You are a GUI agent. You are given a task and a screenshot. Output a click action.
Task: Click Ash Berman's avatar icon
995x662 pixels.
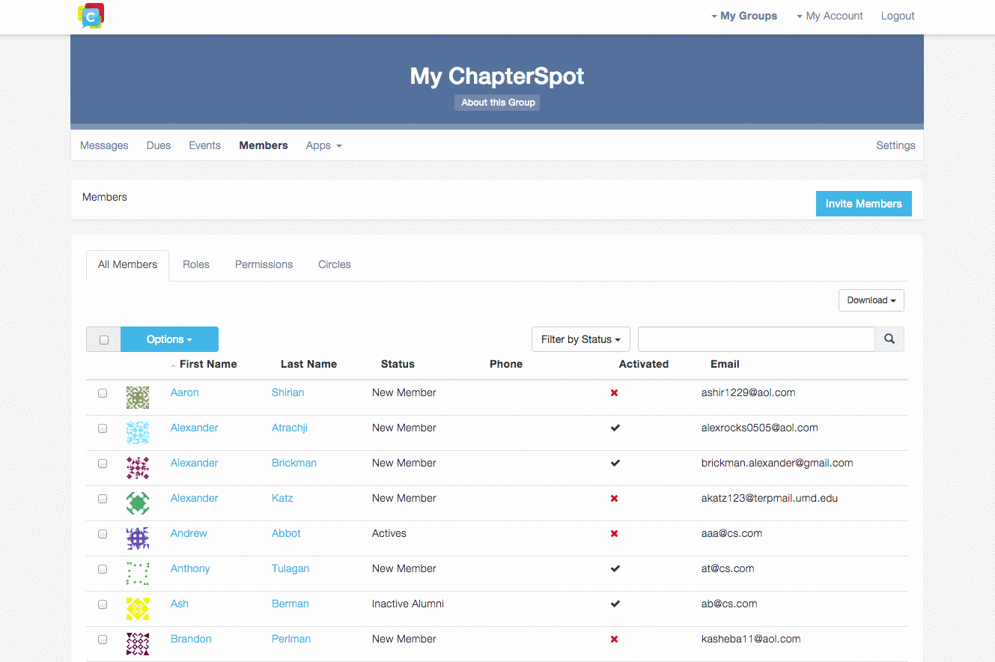(138, 609)
